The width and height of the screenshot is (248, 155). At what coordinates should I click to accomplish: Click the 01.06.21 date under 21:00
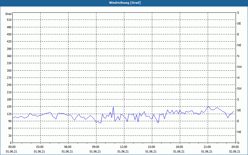(206, 152)
